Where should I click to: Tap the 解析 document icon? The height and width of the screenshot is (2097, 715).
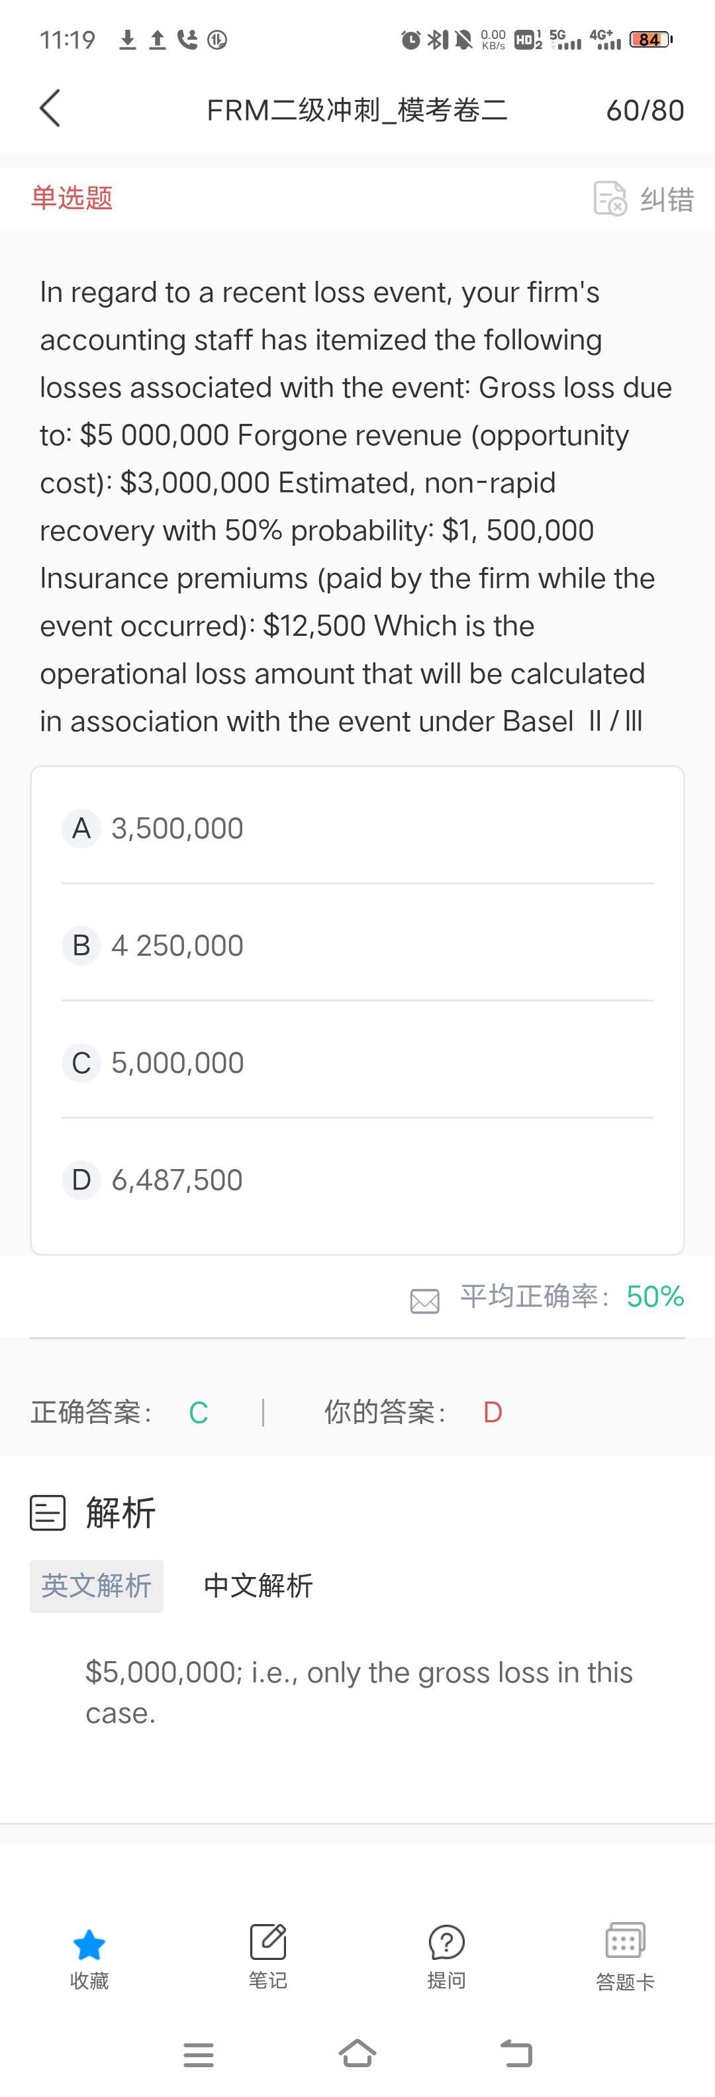[x=47, y=1513]
